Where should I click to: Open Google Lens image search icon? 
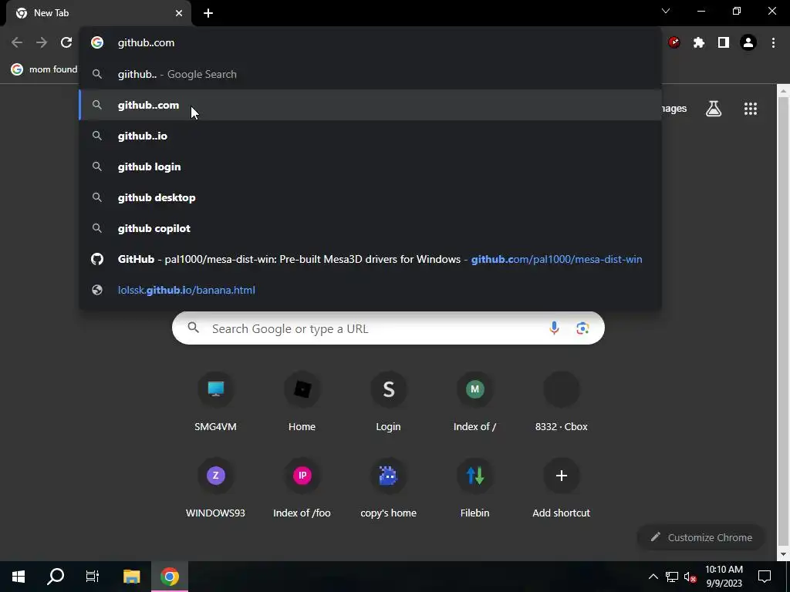(x=582, y=328)
